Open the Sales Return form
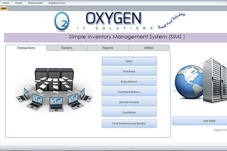 (129, 82)
